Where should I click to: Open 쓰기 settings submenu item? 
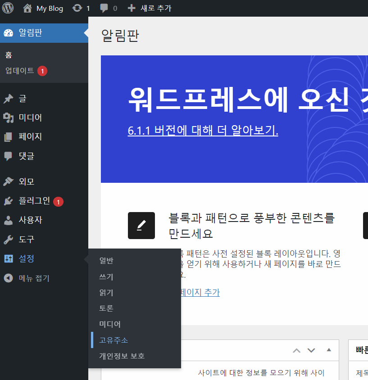(x=106, y=277)
